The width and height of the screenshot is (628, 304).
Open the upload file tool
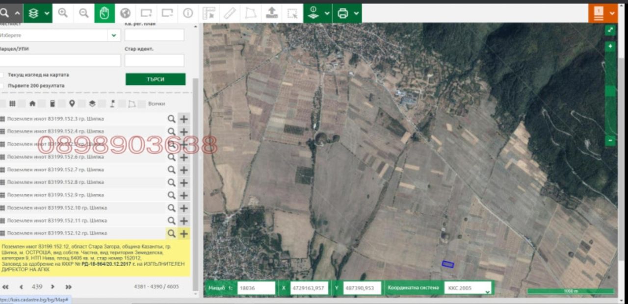(x=271, y=13)
